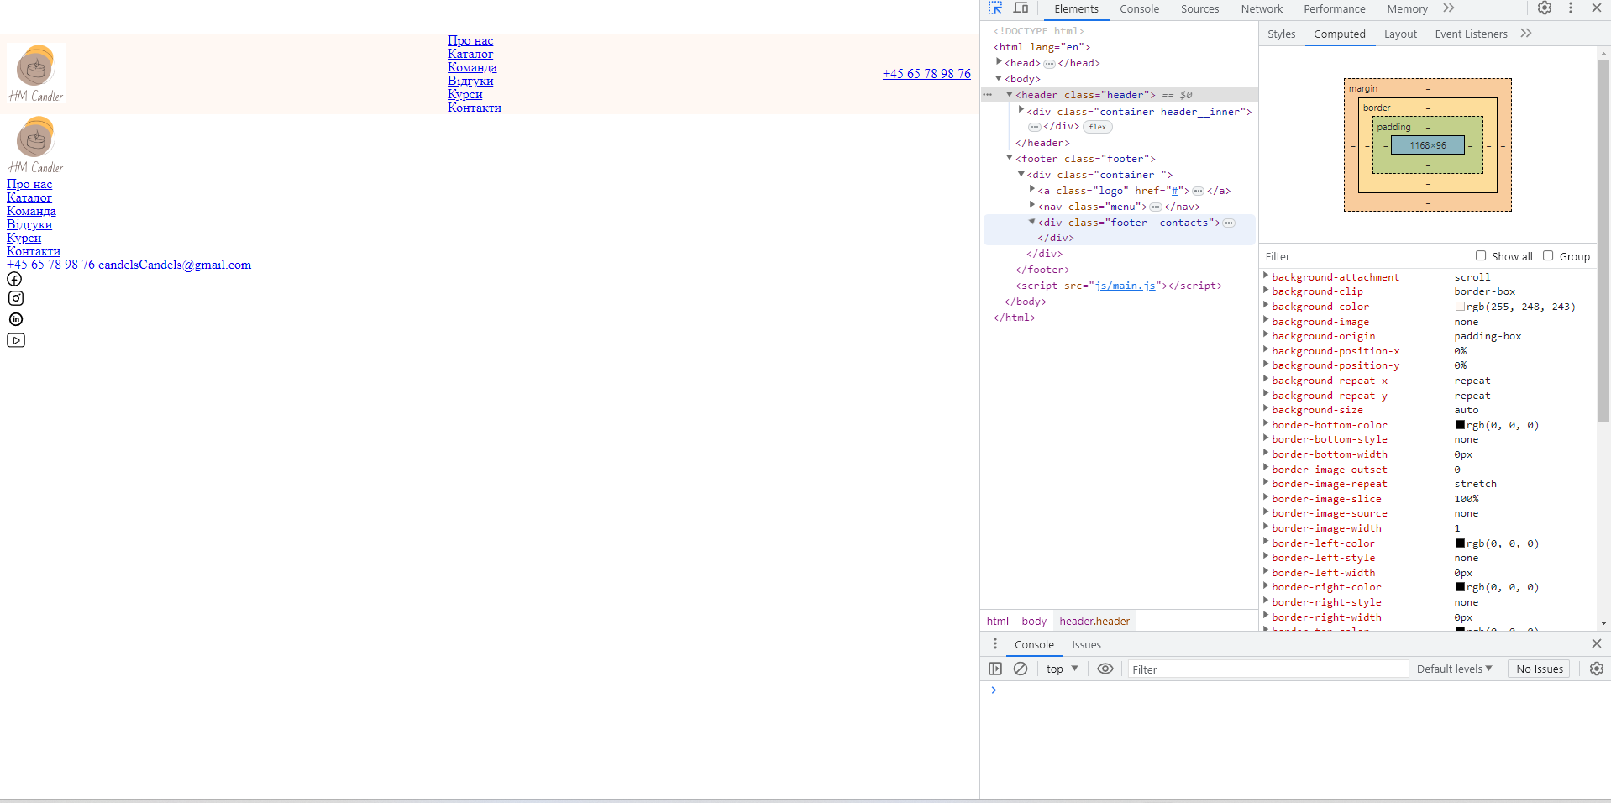Open the js/main.js script link
Image resolution: width=1611 pixels, height=803 pixels.
click(x=1125, y=286)
